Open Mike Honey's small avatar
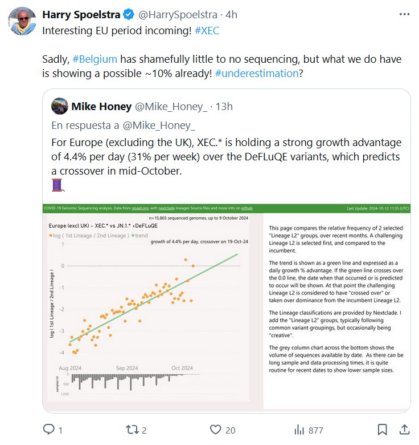This screenshot has width=419, height=445. (x=60, y=106)
